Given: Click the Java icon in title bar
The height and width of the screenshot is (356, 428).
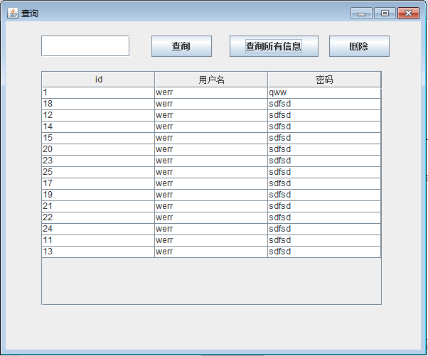Looking at the screenshot, I should [x=12, y=13].
